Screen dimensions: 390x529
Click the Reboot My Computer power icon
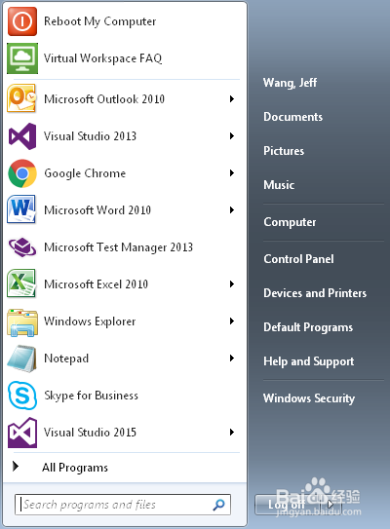[22, 21]
